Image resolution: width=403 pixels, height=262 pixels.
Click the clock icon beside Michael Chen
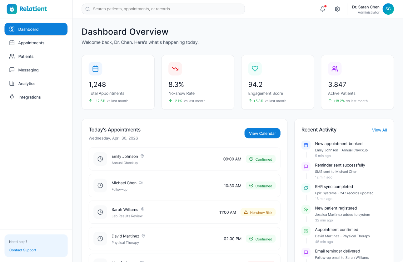click(x=100, y=186)
